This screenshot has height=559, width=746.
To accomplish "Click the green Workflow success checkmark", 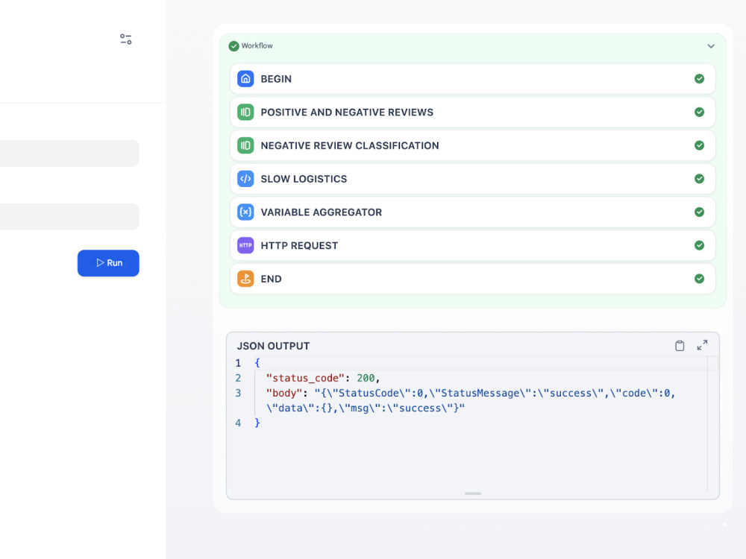I will tap(233, 46).
